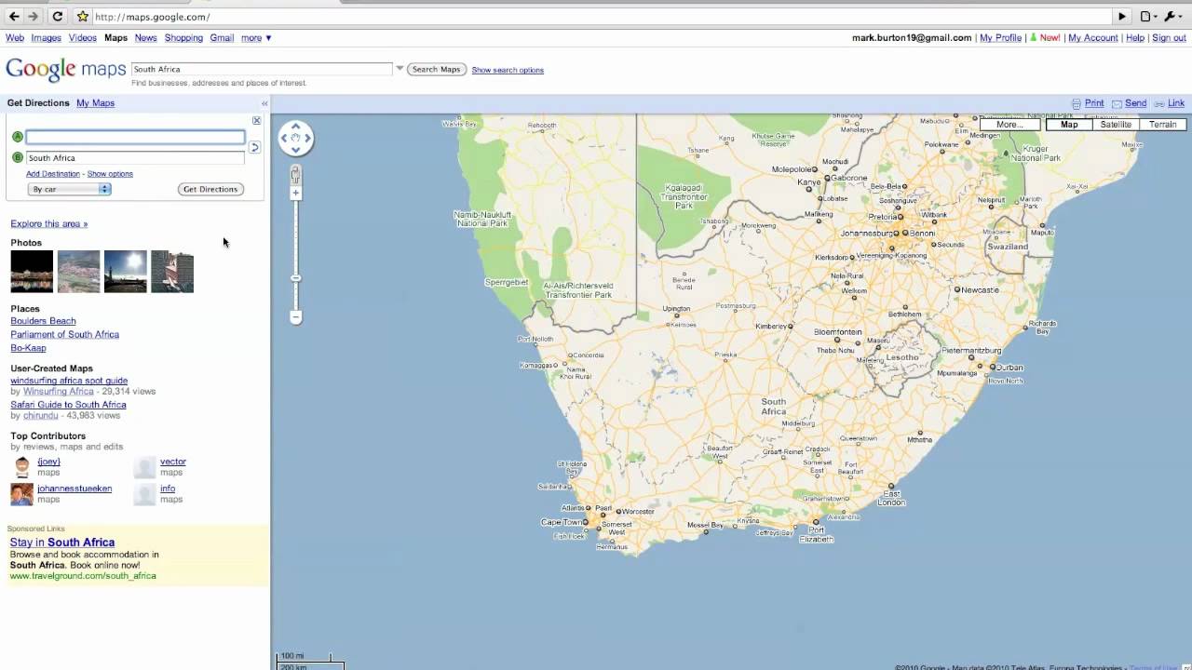
Task: Click the zoom slider handle
Action: pyautogui.click(x=296, y=278)
